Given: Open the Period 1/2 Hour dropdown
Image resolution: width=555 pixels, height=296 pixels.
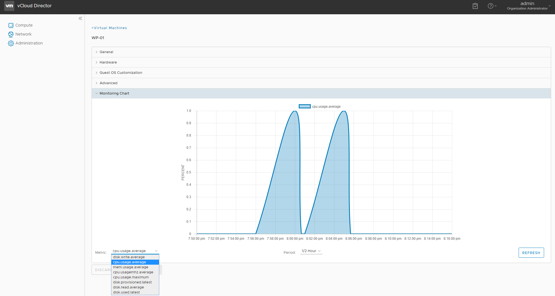Looking at the screenshot, I should pyautogui.click(x=311, y=251).
